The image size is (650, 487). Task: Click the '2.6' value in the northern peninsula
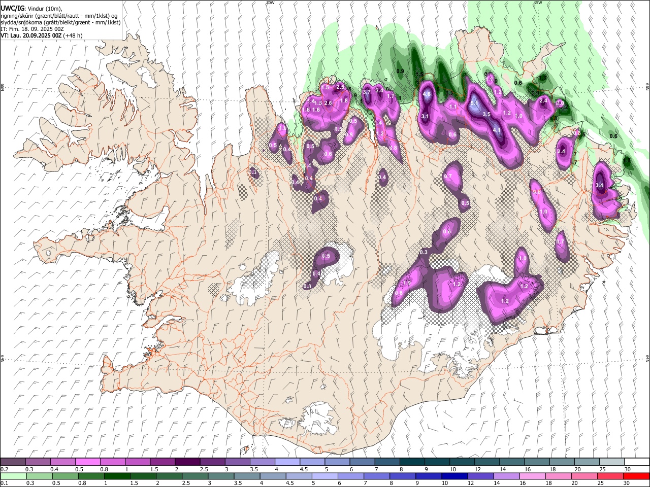click(328, 103)
